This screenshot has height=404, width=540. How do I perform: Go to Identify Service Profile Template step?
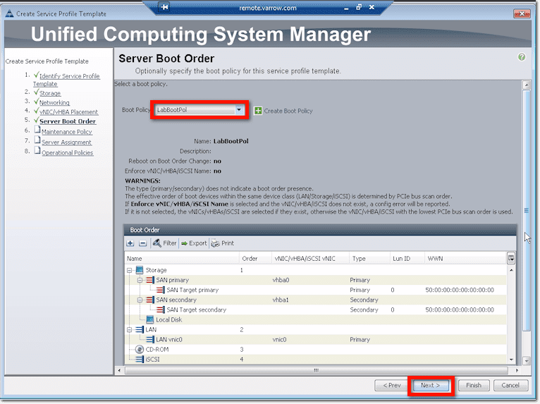[66, 80]
